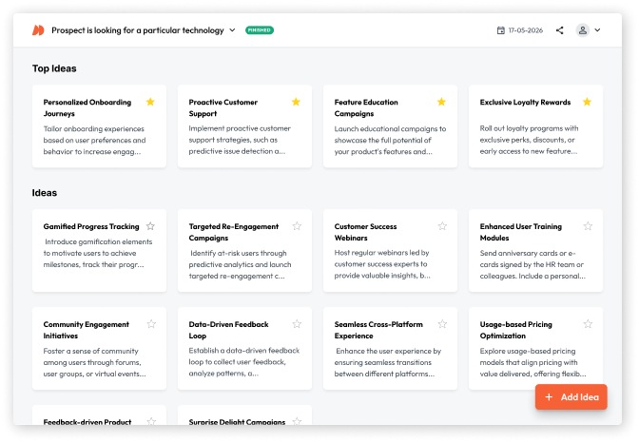This screenshot has height=442, width=639.
Task: Star Community Engagement Initiatives idea
Action: [x=151, y=324]
